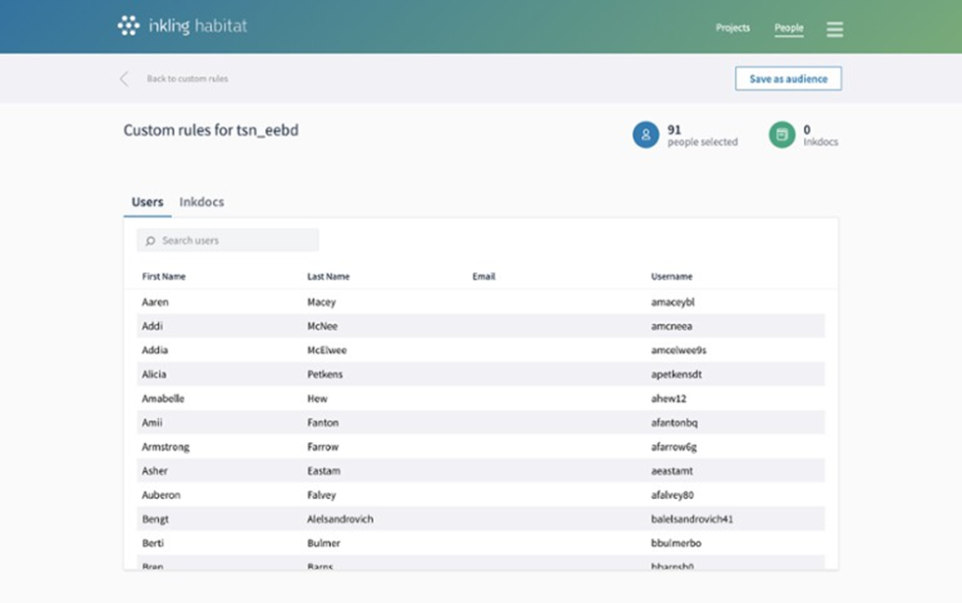Click the green Inkdocs count icon

coord(781,136)
